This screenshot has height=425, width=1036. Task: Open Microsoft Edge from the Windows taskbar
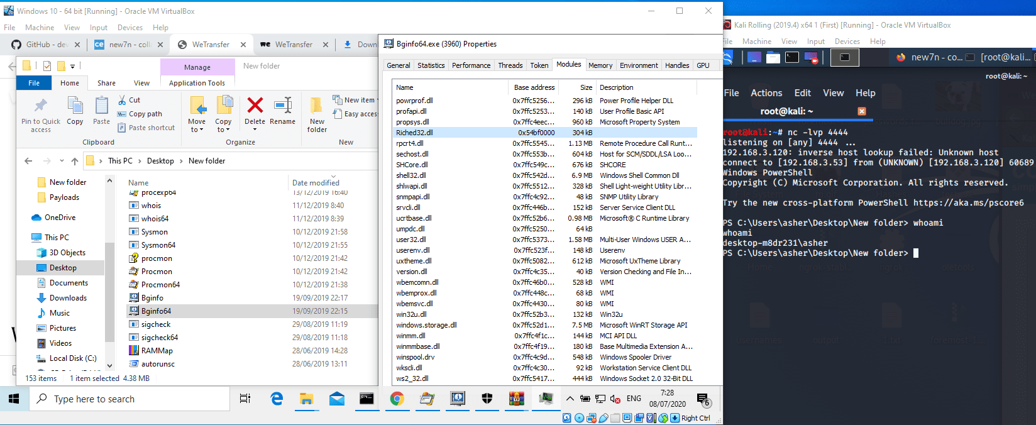277,399
